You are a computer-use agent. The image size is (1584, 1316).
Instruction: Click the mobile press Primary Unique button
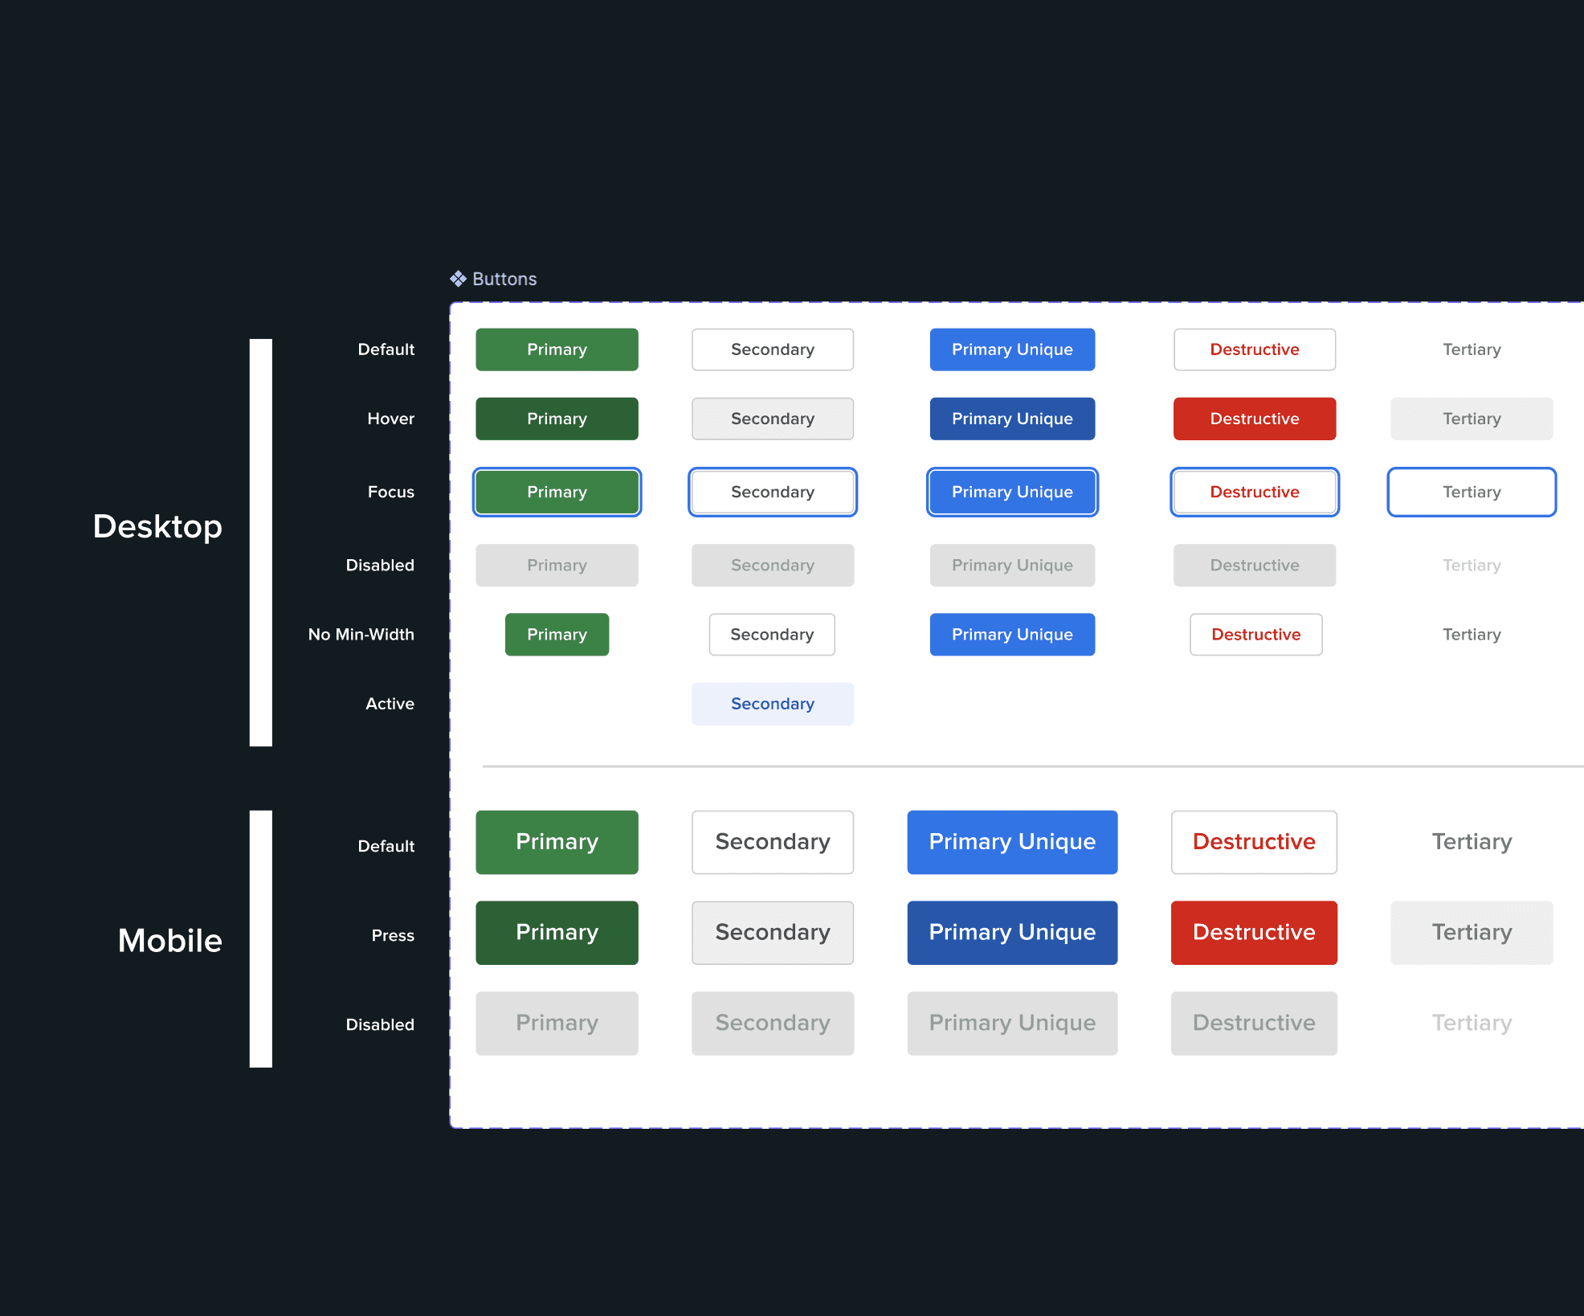click(1011, 933)
